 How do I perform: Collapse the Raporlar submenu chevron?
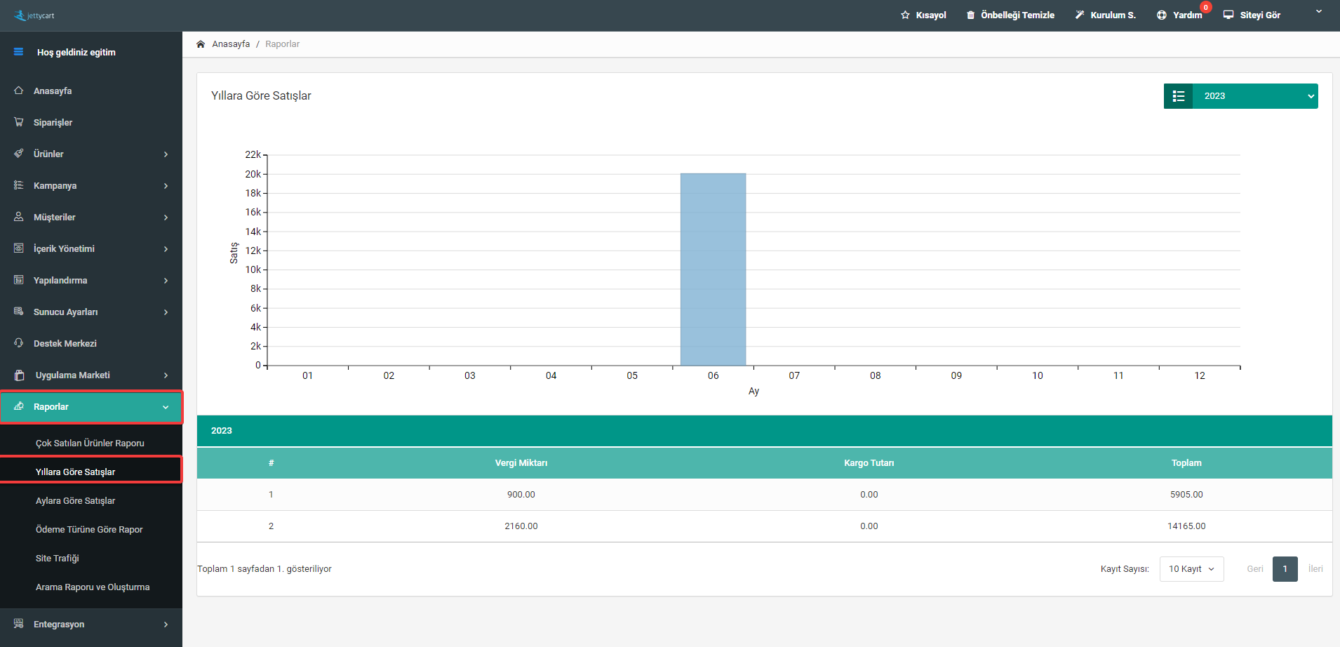(x=166, y=407)
